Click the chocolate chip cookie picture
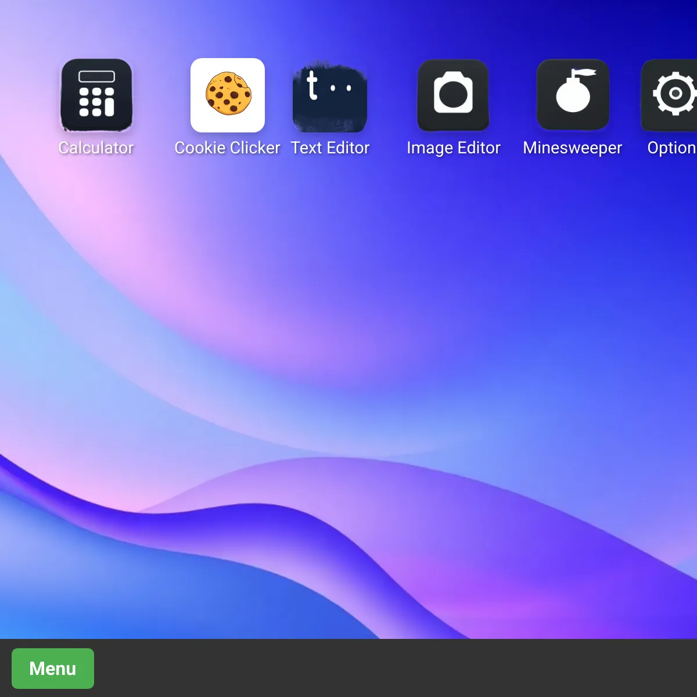 [x=228, y=93]
